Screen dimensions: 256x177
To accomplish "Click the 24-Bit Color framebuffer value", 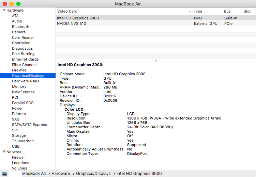I will (x=150, y=127).
